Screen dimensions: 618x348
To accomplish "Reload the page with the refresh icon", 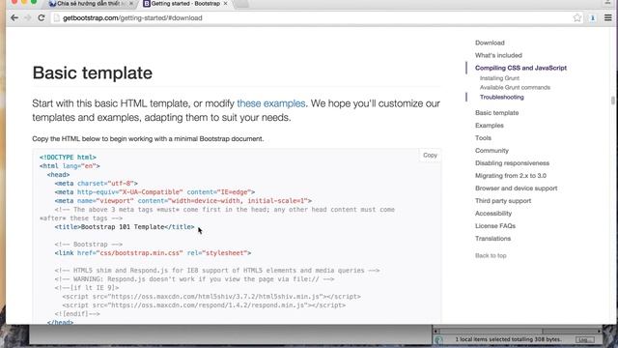I will [x=41, y=17].
